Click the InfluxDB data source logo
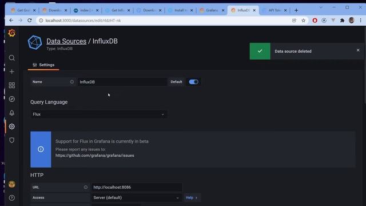Viewport: 366px width, 206px height. pos(35,42)
